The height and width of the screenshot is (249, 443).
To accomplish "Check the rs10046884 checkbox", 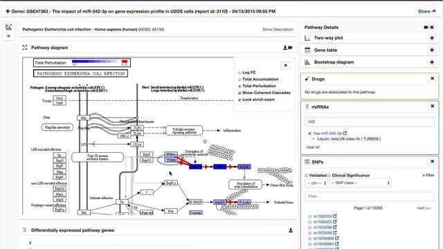I will click(x=309, y=244).
